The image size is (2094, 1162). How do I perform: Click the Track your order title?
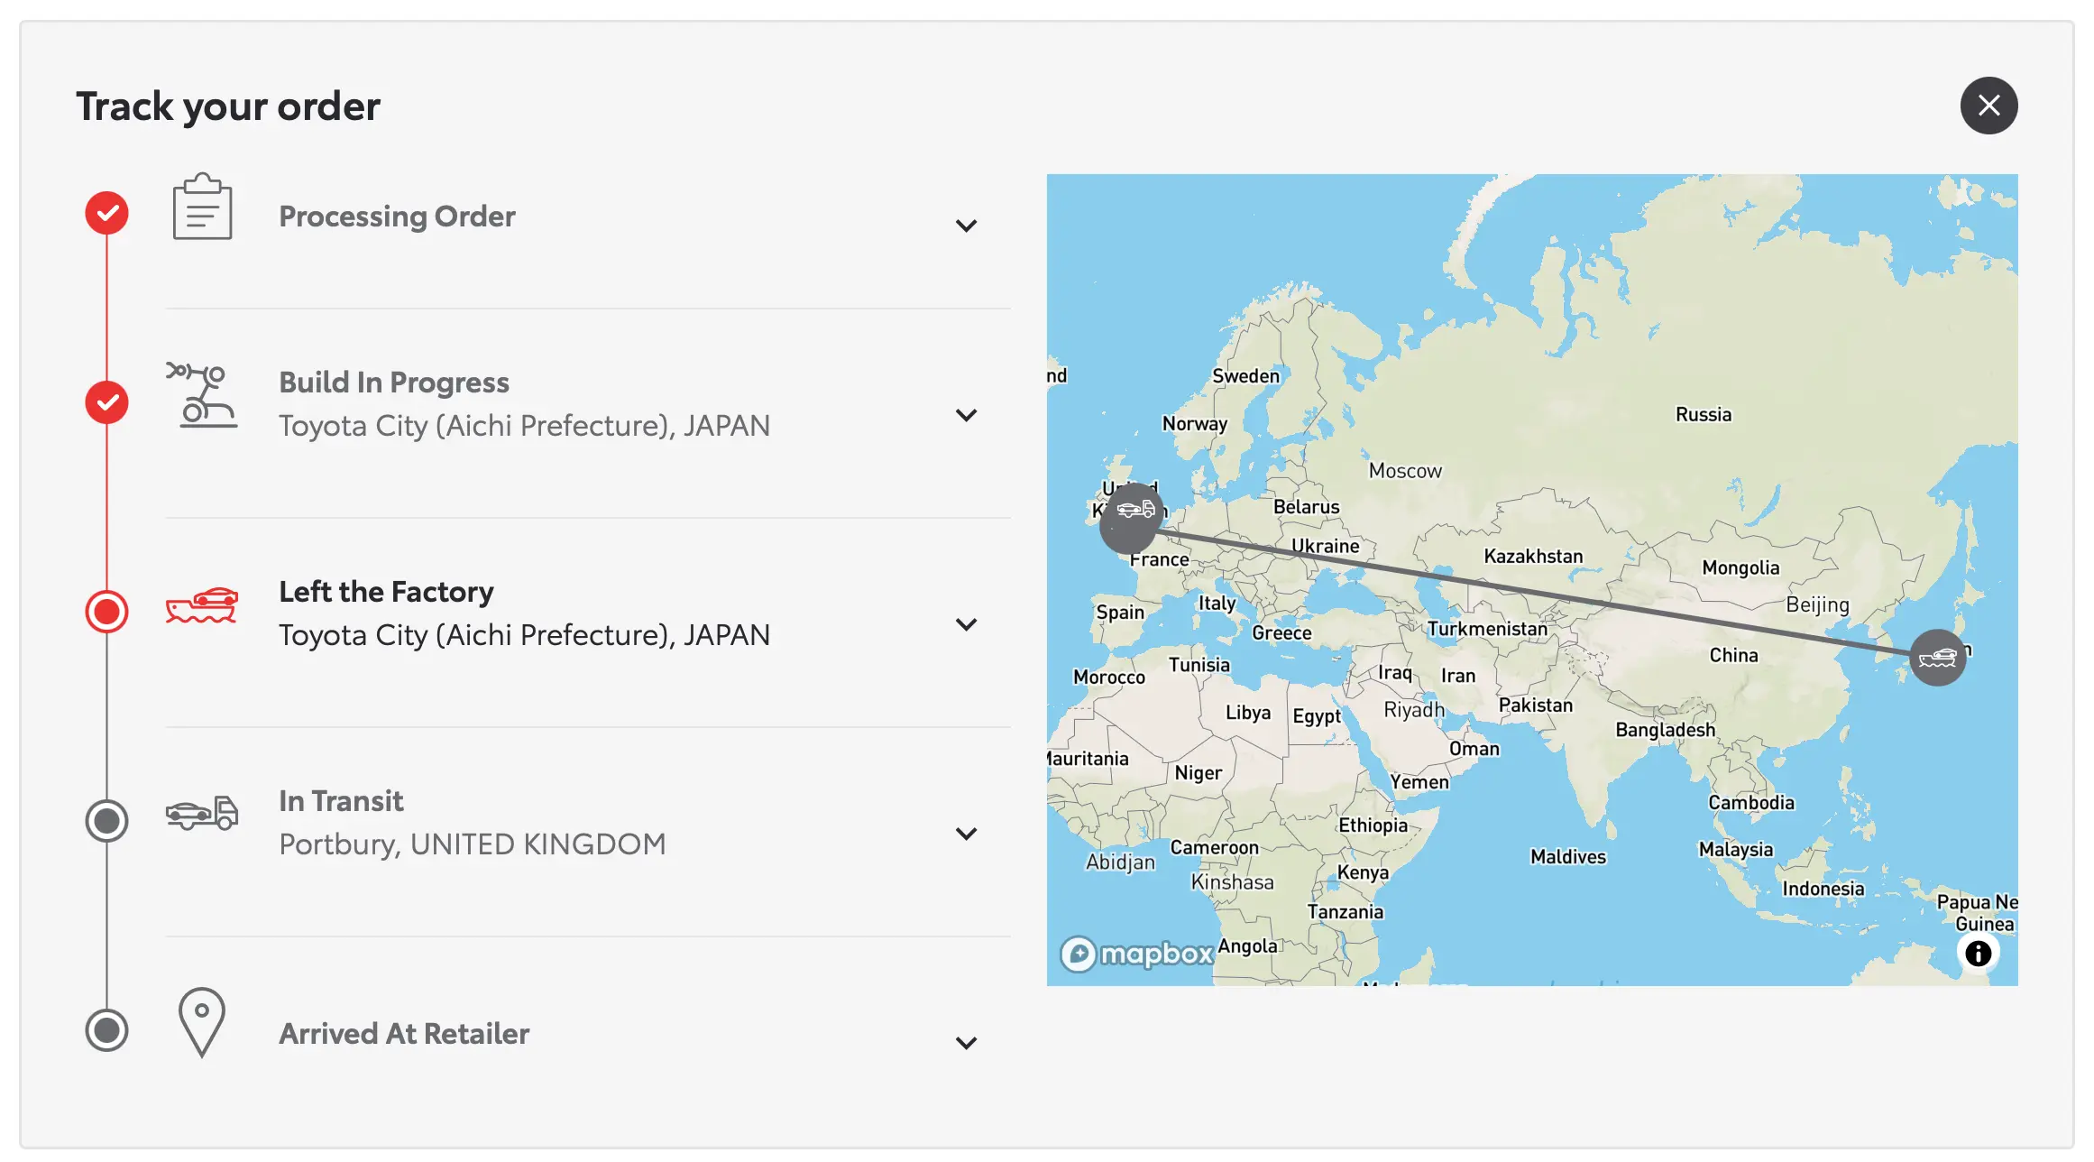pos(228,106)
